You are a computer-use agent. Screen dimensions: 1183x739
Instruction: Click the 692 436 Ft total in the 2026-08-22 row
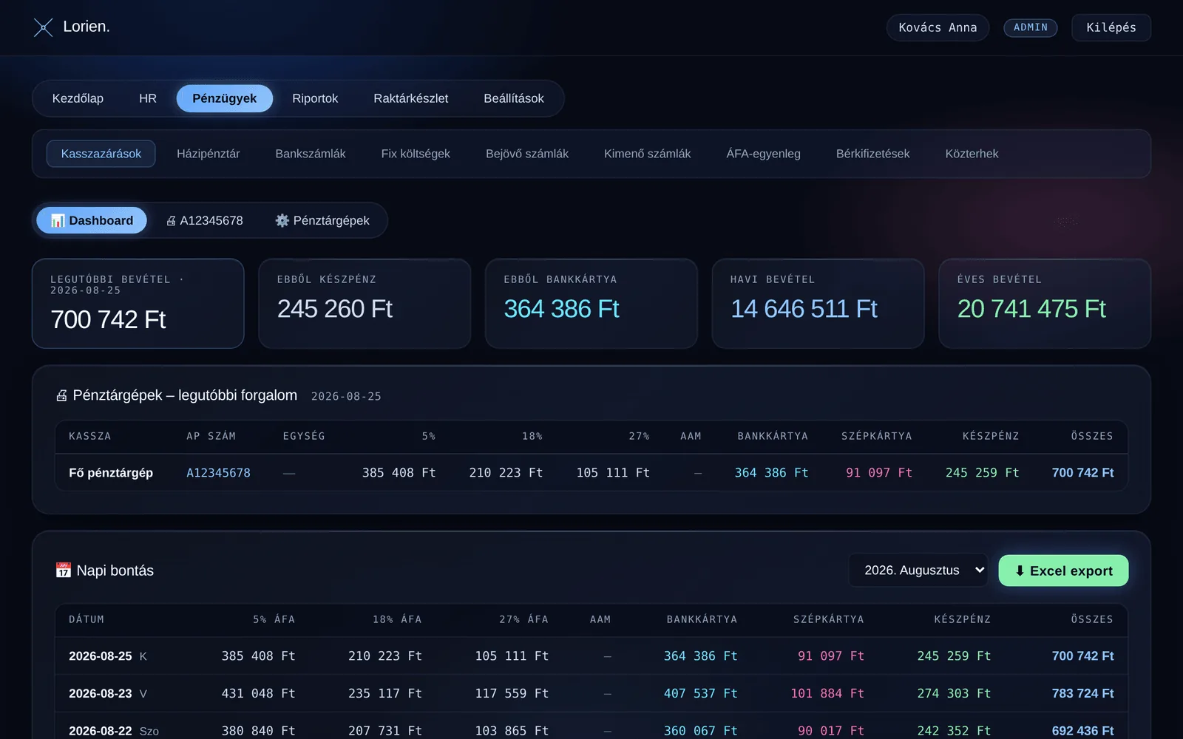pyautogui.click(x=1082, y=731)
